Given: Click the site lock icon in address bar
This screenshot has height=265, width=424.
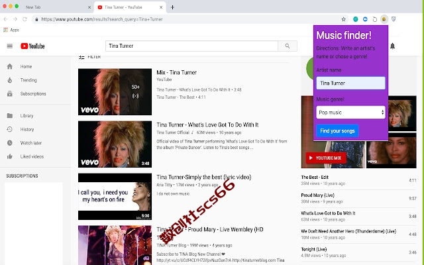Looking at the screenshot, I should click(36, 19).
